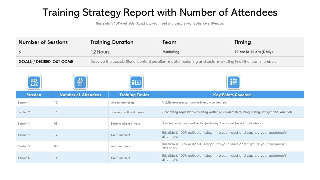This screenshot has width=320, height=180.
Task: Select the 'Session 1' row label
Action: coord(24,102)
